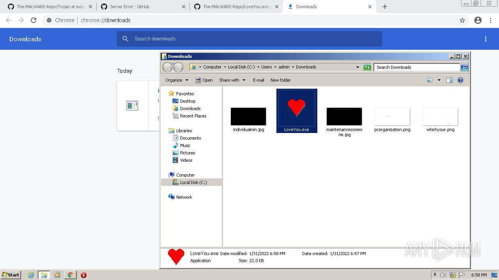Click the Search downloads field in Chrome
Image resolution: width=499 pixels, height=280 pixels.
coord(249,39)
